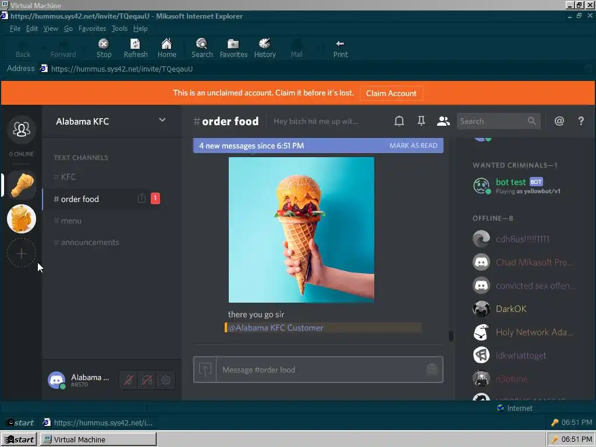The height and width of the screenshot is (447, 596).
Task: Open the Friends home icon
Action: coord(22,129)
